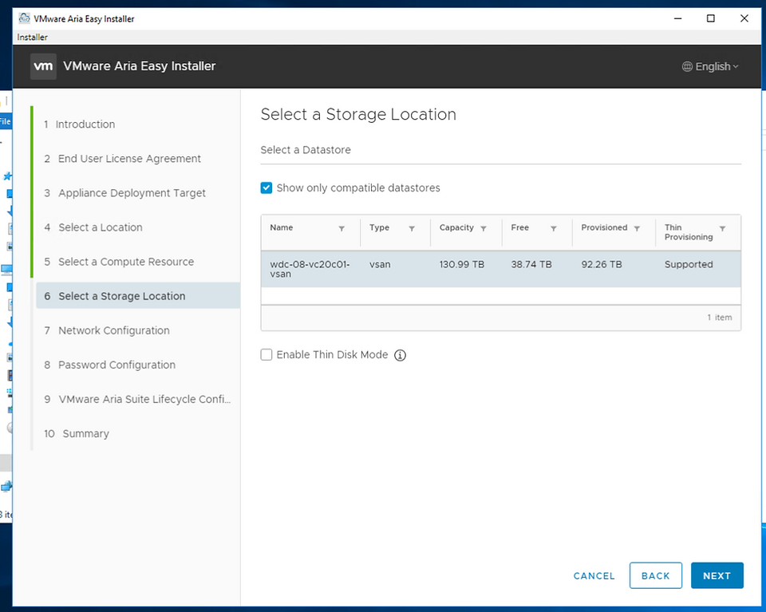Image resolution: width=766 pixels, height=612 pixels.
Task: Click the Select a Datastore subheading
Action: 306,150
